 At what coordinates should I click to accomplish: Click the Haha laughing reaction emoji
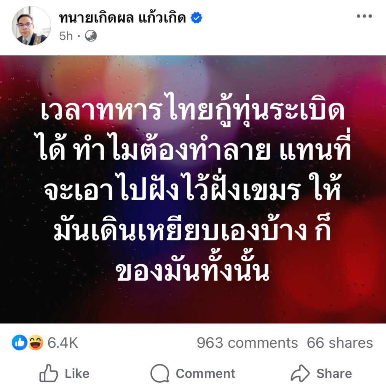pos(35,342)
